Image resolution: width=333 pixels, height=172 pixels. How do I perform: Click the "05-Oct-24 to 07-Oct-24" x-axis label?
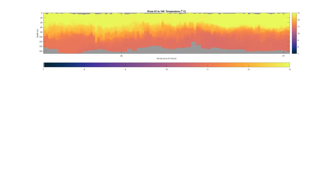pyautogui.click(x=167, y=59)
